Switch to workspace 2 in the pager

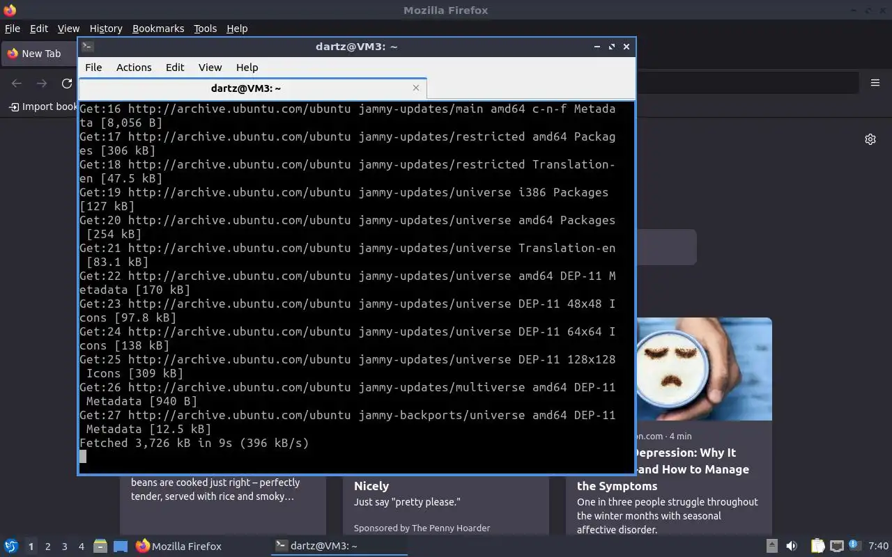(47, 547)
